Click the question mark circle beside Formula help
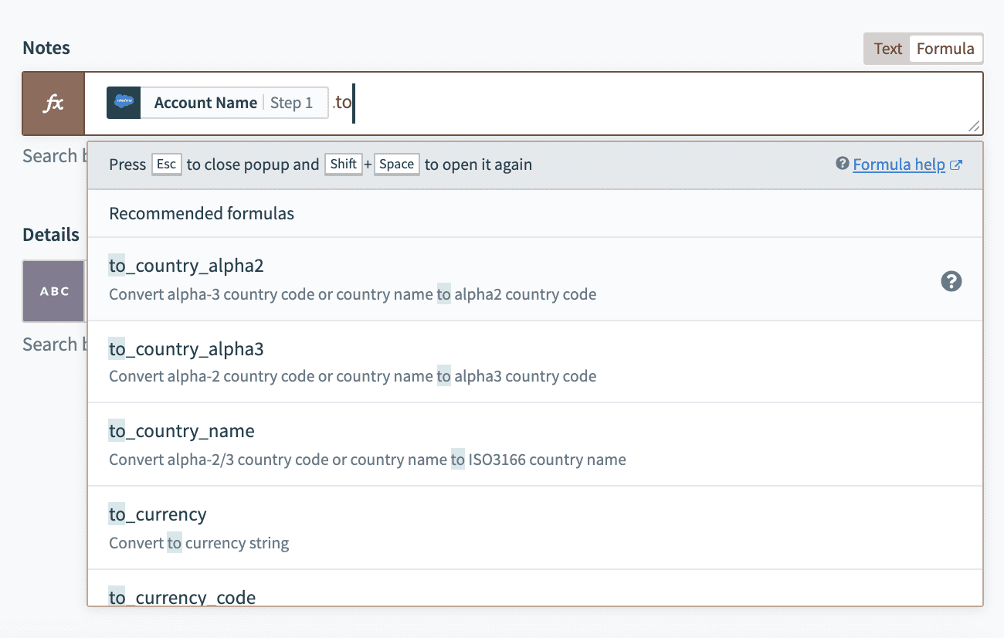The height and width of the screenshot is (638, 1004). tap(843, 164)
